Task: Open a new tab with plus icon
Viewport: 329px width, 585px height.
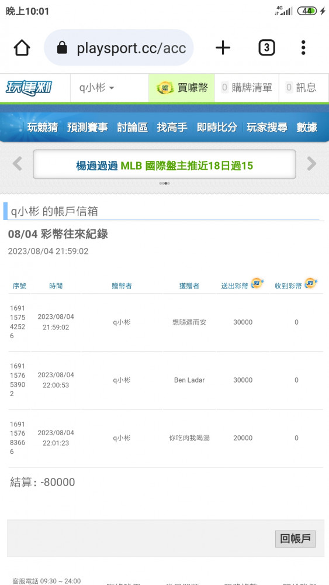Action: [223, 48]
